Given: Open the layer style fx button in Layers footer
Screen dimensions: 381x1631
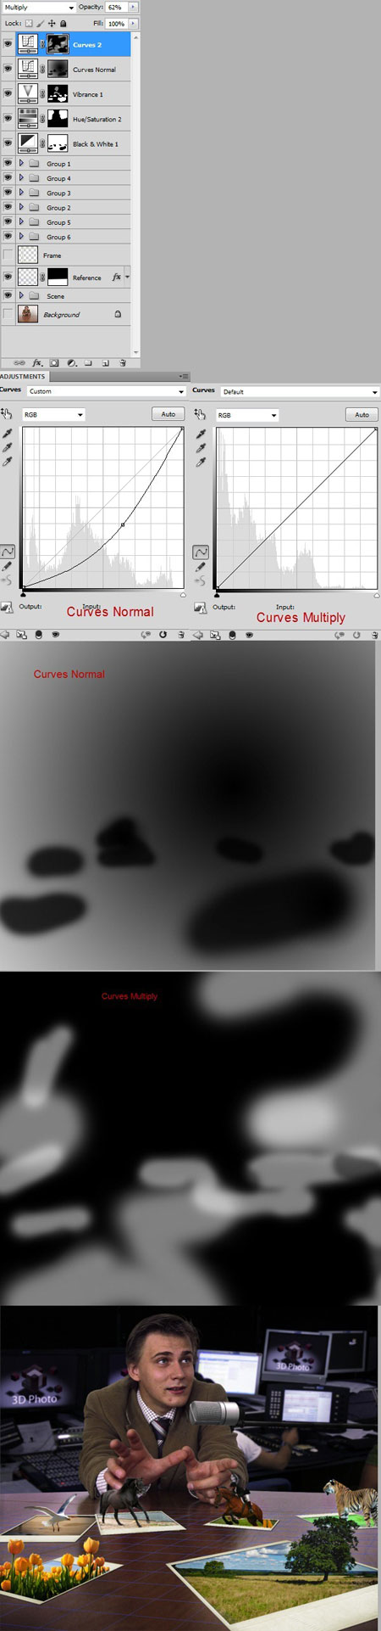Looking at the screenshot, I should 37,362.
